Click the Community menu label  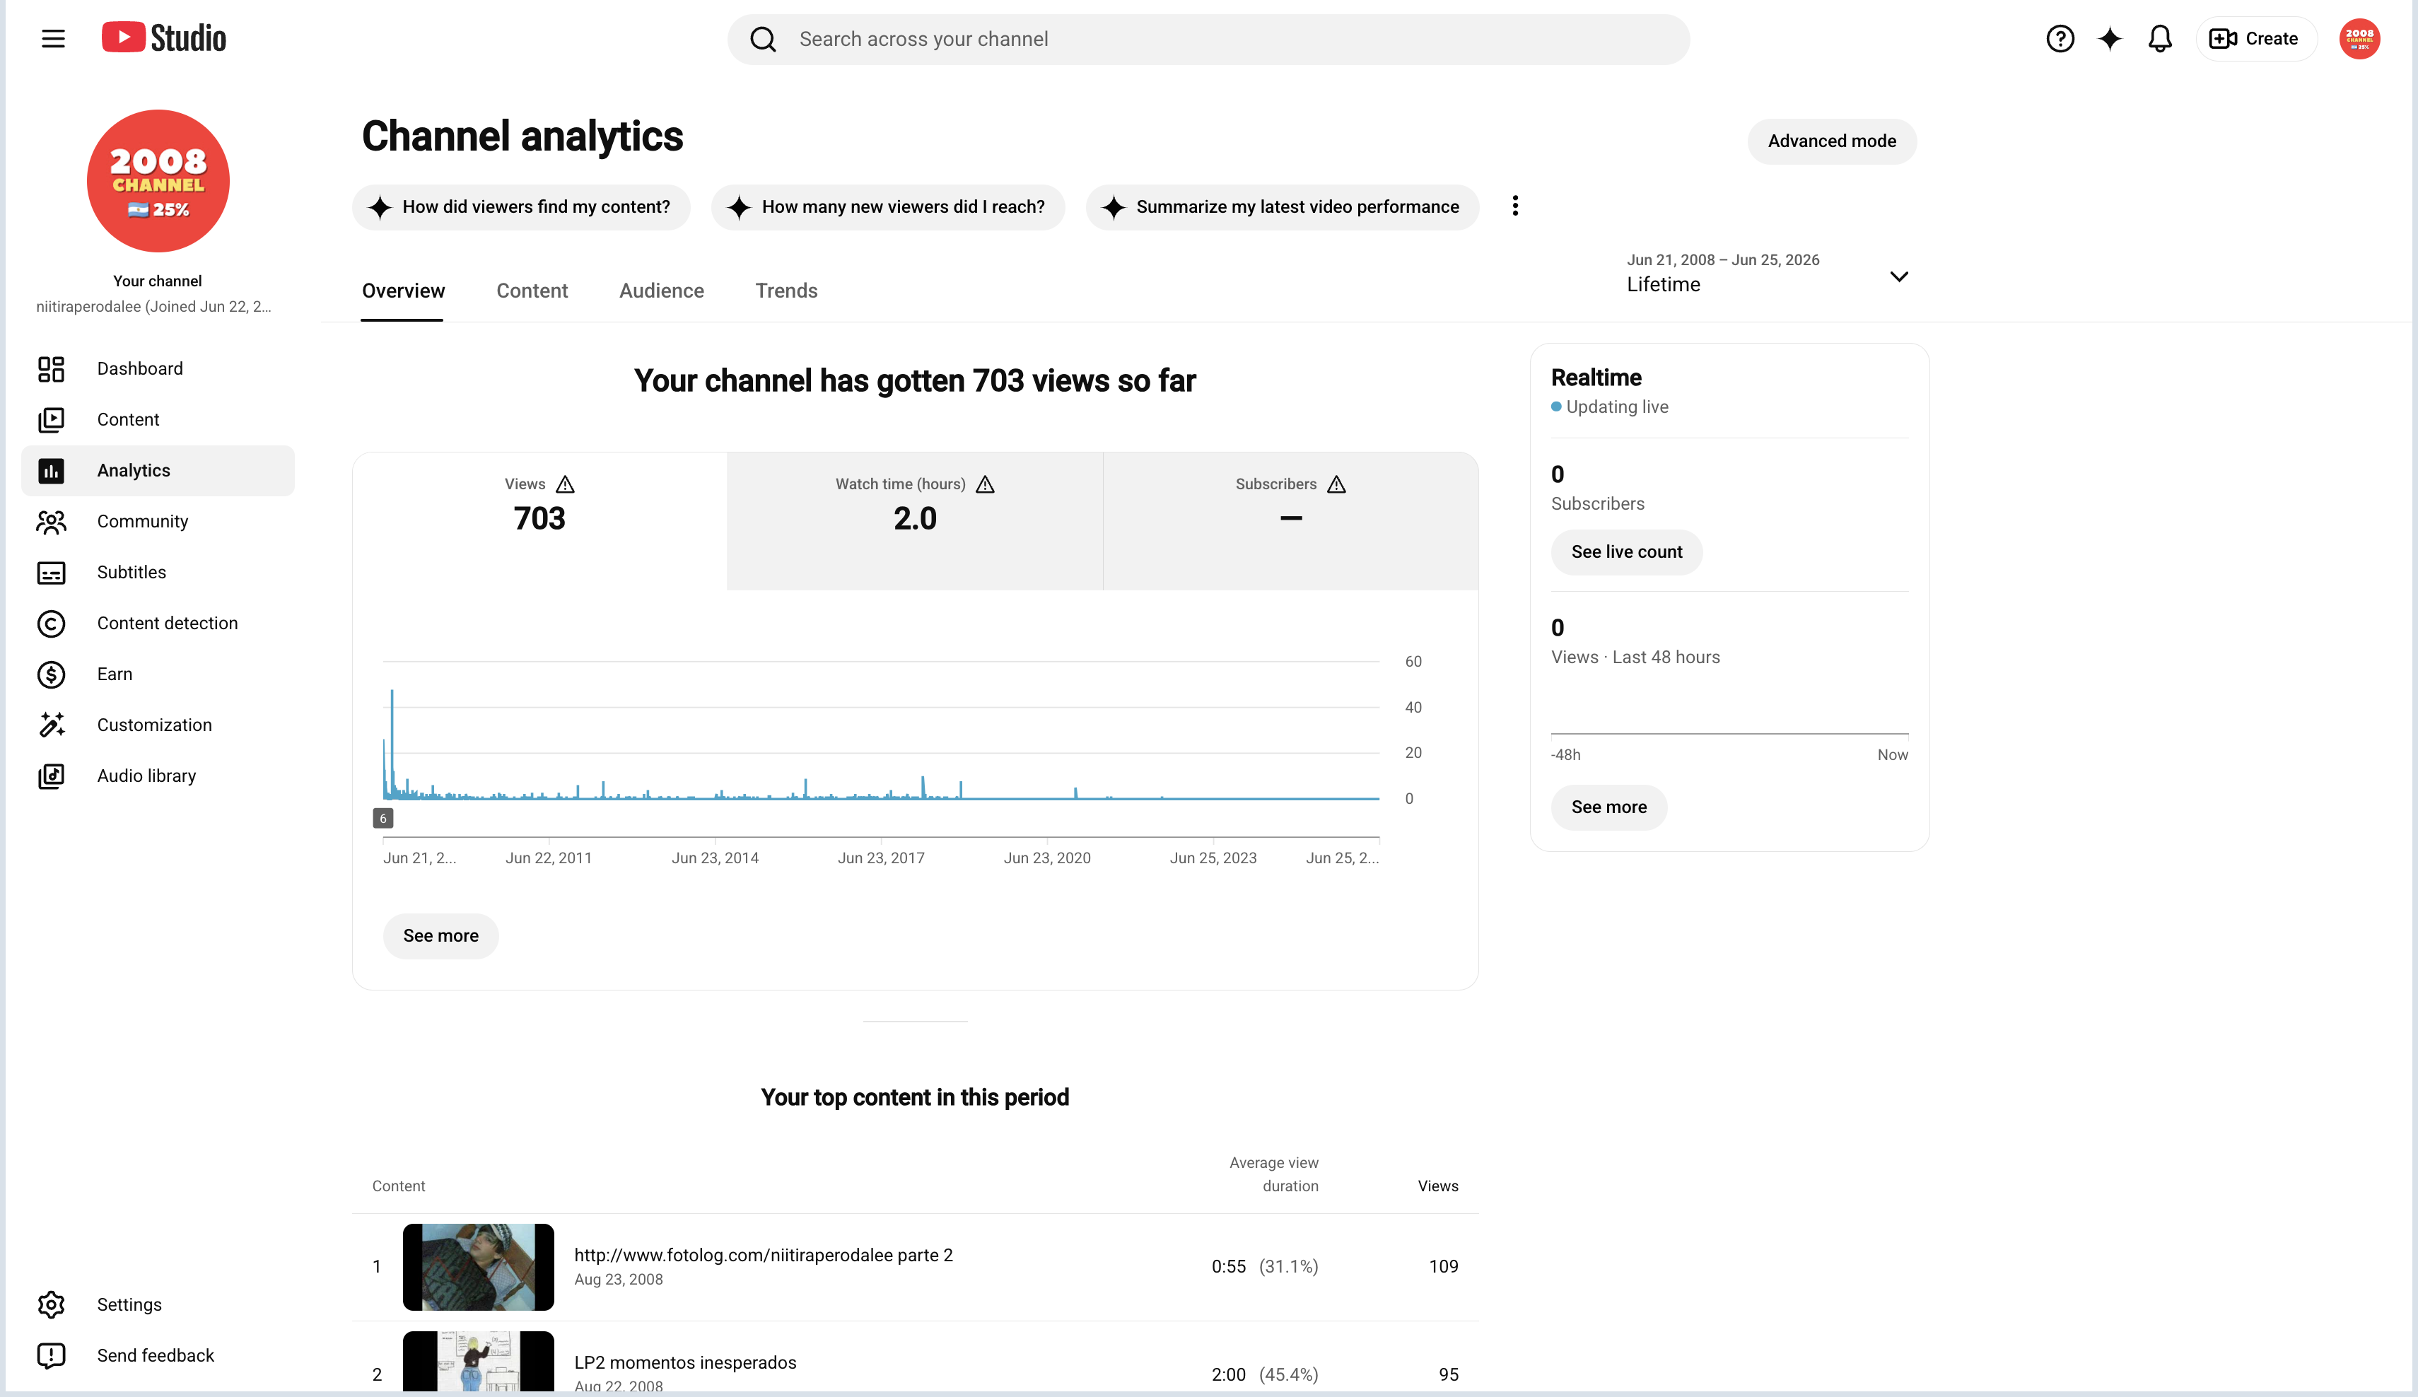click(x=143, y=521)
